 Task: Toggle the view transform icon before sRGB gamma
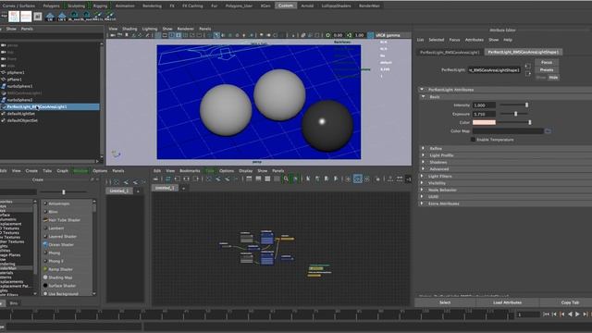(x=370, y=35)
